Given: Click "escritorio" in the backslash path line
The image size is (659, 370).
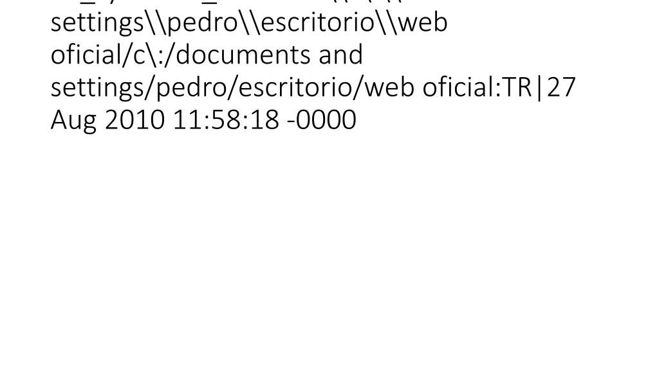Looking at the screenshot, I should (319, 22).
